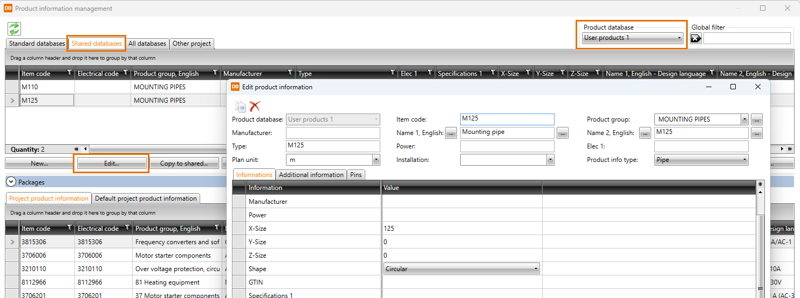Viewport: 800px width, 298px height.
Task: Click the red X delete icon
Action: click(x=255, y=106)
